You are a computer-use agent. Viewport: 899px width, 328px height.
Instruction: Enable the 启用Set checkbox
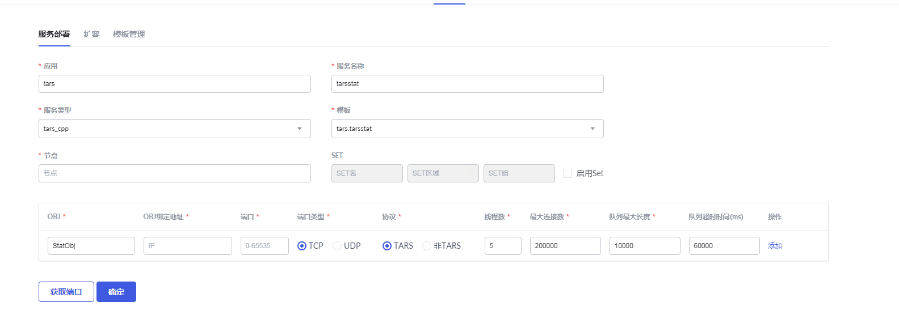[x=568, y=173]
